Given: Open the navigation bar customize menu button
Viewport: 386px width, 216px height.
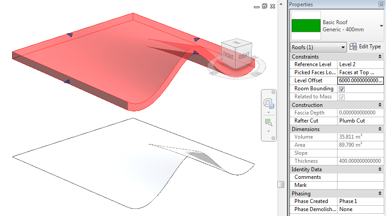Looking at the screenshot, I should click(273, 138).
